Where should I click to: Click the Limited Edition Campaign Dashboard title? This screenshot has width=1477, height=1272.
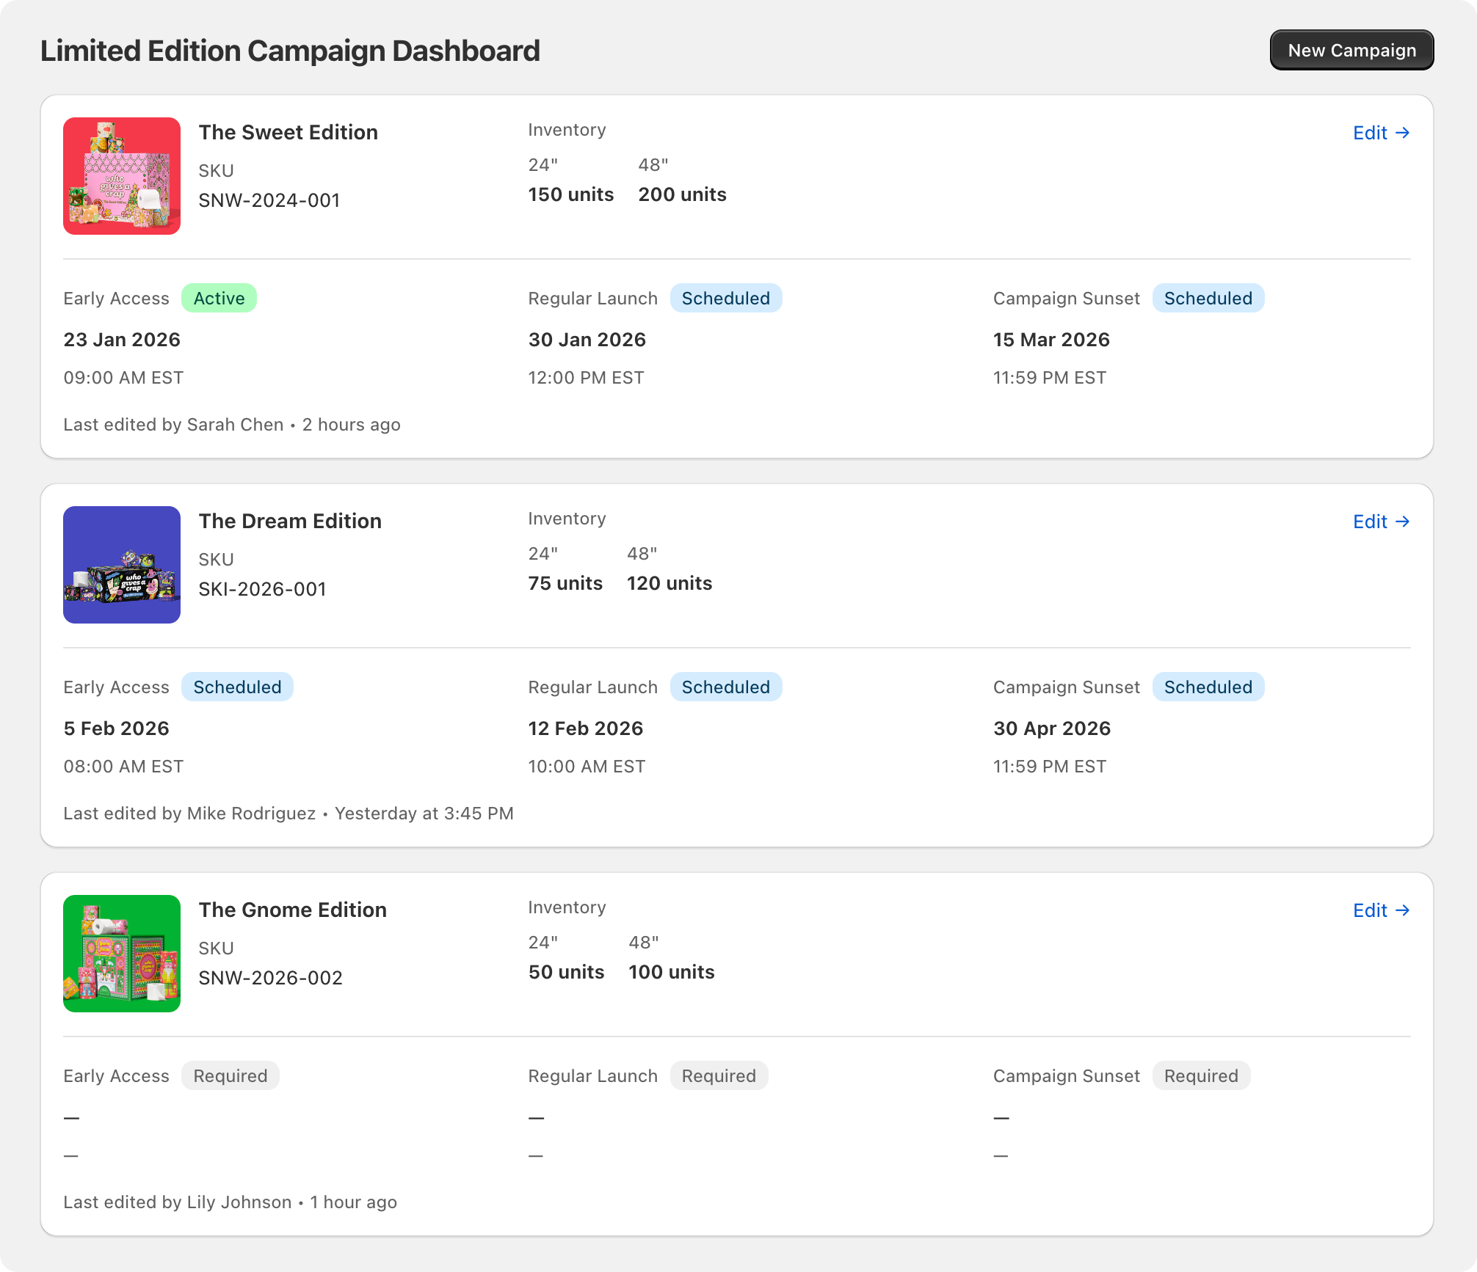coord(290,50)
